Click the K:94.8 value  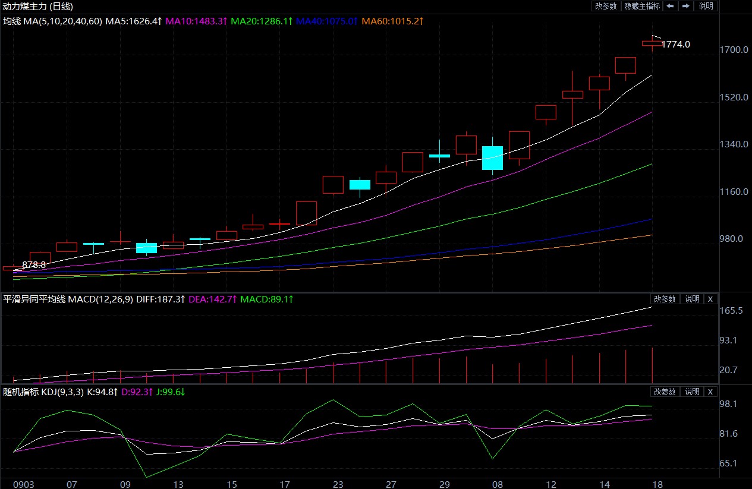pyautogui.click(x=103, y=392)
